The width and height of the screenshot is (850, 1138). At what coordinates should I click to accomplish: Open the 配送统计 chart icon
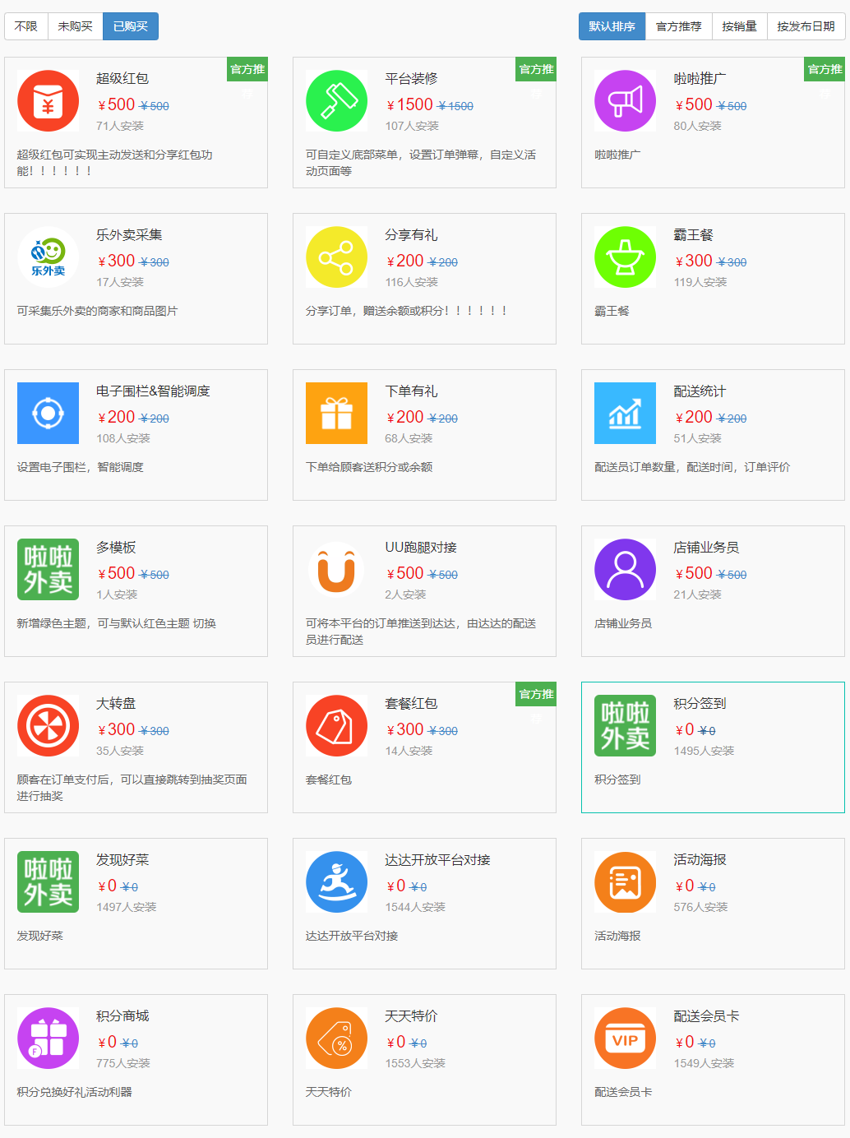click(x=625, y=413)
